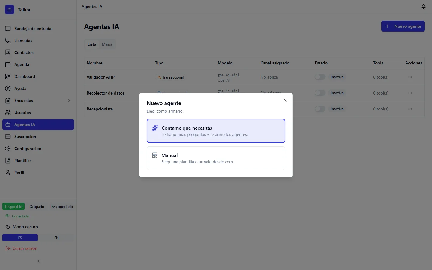Collapse the sidebar with the bottom chevron
This screenshot has height=270, width=432.
click(x=38, y=261)
